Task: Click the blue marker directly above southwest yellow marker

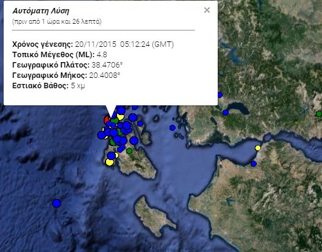Action: tap(112, 156)
